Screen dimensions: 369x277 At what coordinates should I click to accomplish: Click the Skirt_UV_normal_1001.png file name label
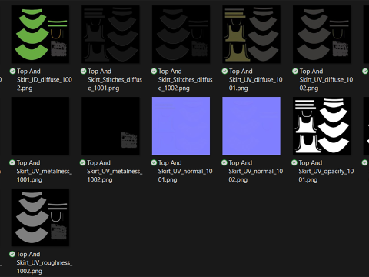point(185,171)
